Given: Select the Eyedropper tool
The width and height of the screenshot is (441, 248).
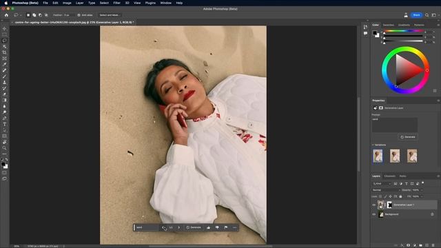Looking at the screenshot, I should [x=4, y=64].
